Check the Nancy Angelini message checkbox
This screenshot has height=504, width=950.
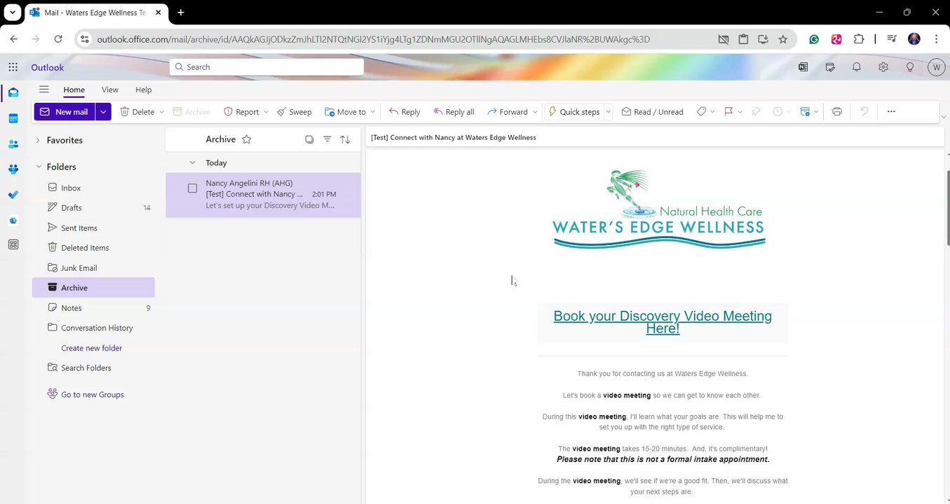(192, 188)
